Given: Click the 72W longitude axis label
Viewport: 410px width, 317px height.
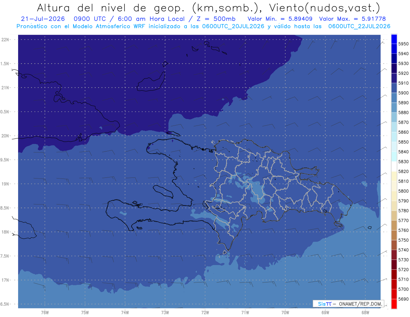Looking at the screenshot, I should (x=205, y=312).
